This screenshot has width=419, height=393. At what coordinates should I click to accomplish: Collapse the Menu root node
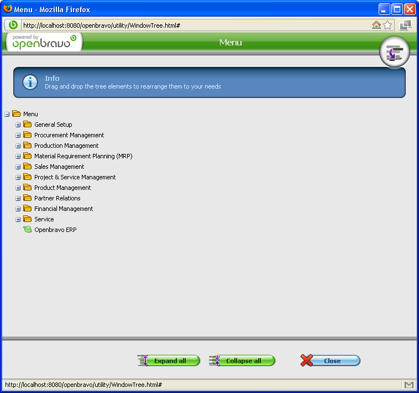tap(7, 115)
